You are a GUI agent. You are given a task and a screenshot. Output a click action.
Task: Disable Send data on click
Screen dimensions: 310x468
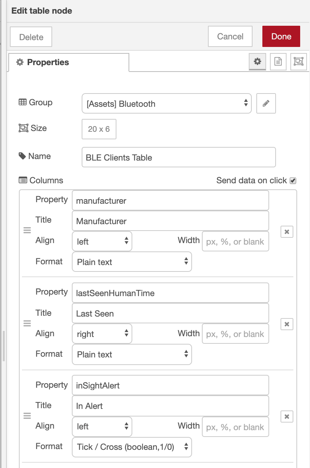[294, 180]
